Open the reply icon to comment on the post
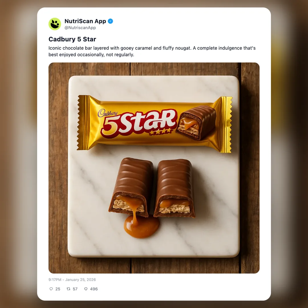This screenshot has height=308, width=308. pos(51,289)
